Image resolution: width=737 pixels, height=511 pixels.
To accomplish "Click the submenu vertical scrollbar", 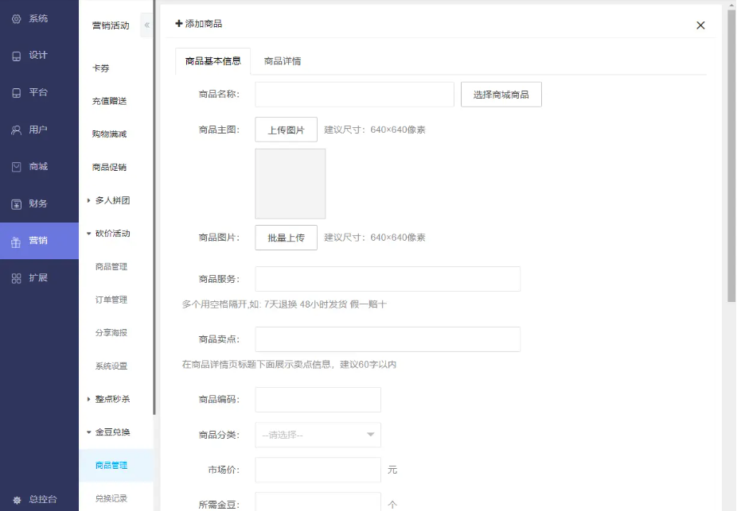I will [x=154, y=207].
